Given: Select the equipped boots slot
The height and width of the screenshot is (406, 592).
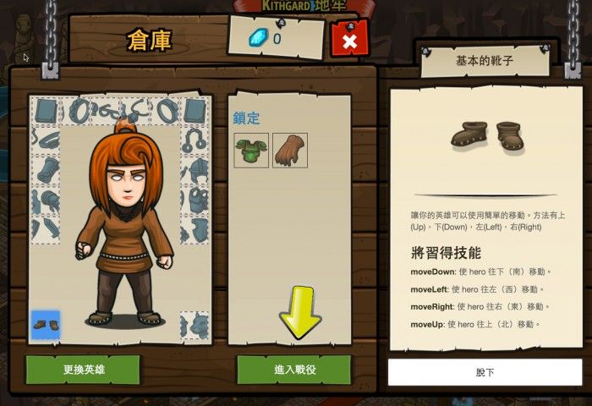Looking at the screenshot, I should coord(46,325).
